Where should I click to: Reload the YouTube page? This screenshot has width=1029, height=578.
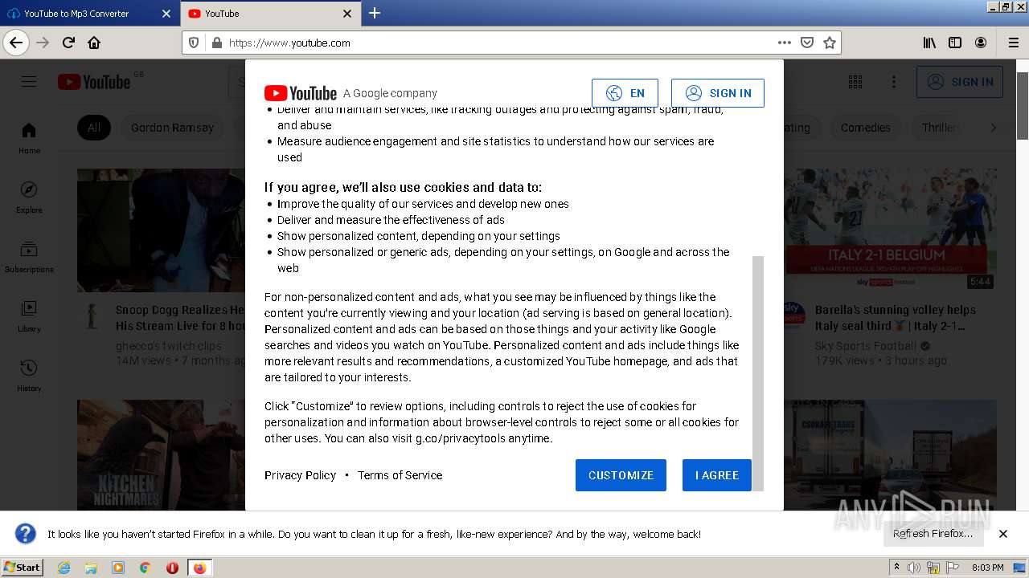[68, 43]
